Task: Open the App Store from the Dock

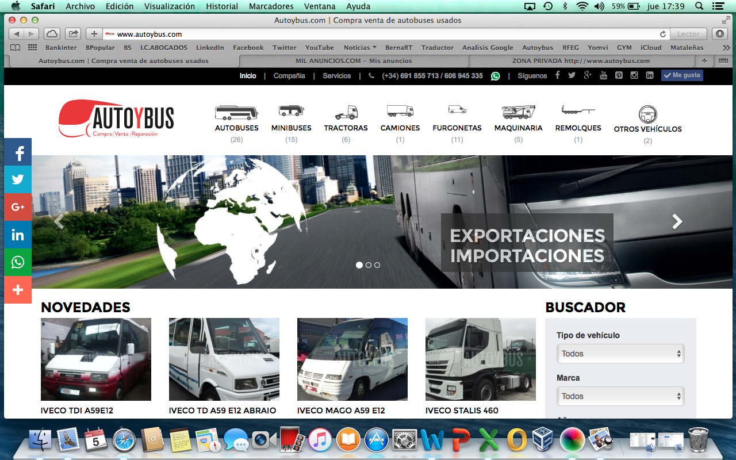Action: tap(377, 440)
